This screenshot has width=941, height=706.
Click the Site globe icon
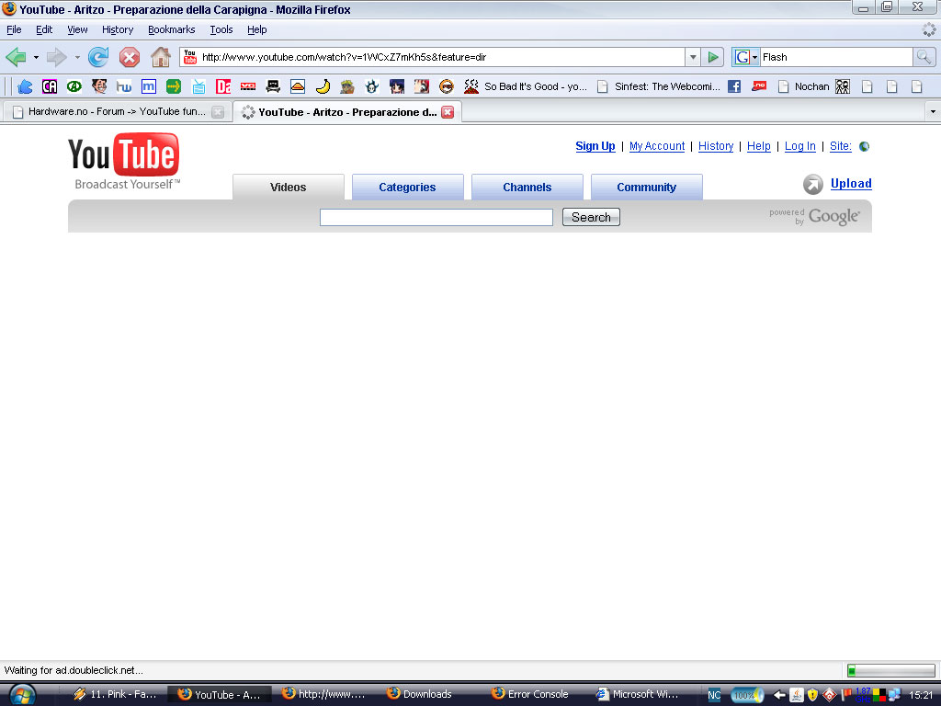click(864, 146)
